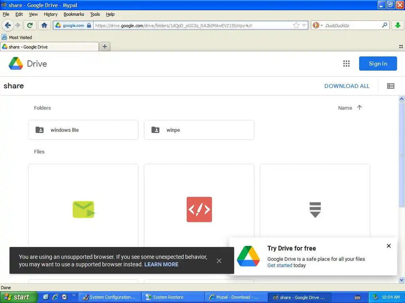This screenshot has width=405, height=303.
Task: Reverse sort direction arrow next to Name
Action: (x=359, y=107)
